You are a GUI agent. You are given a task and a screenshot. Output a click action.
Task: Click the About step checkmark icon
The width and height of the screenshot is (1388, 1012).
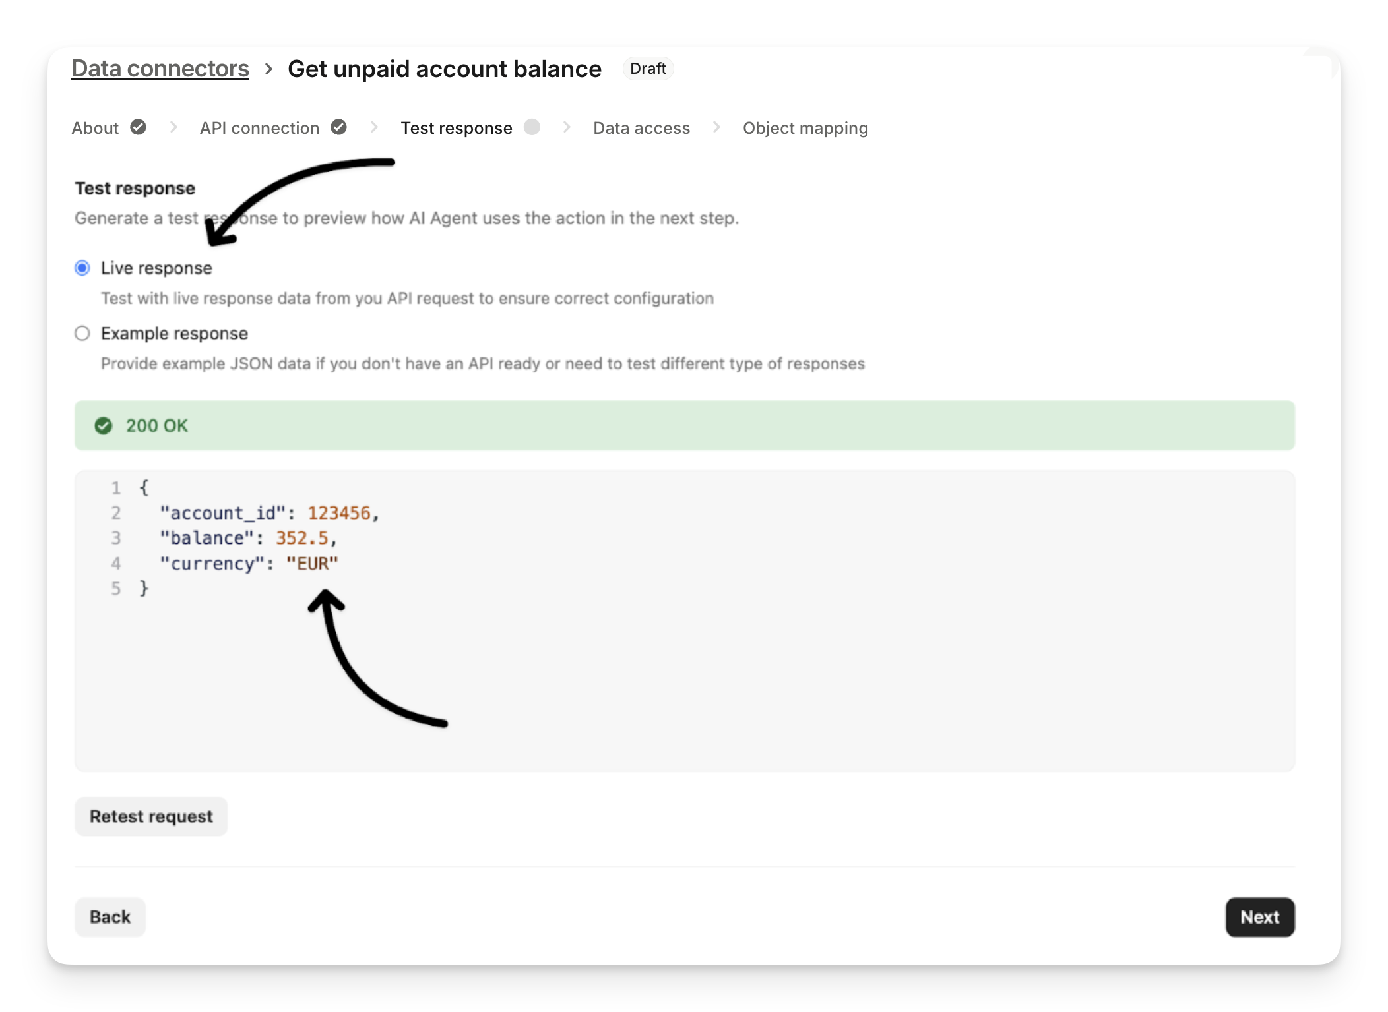click(x=138, y=127)
